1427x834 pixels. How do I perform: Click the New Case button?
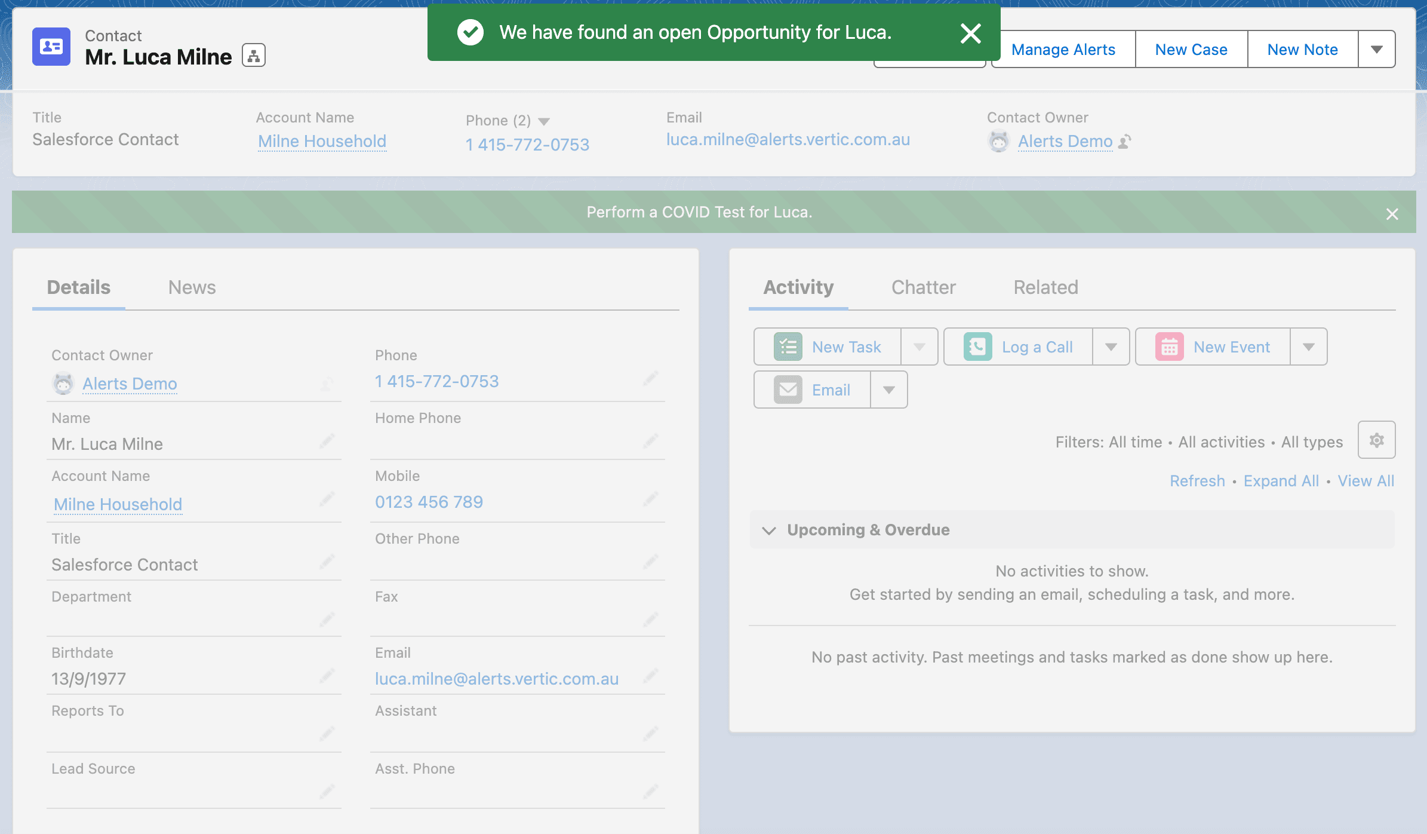(1191, 50)
